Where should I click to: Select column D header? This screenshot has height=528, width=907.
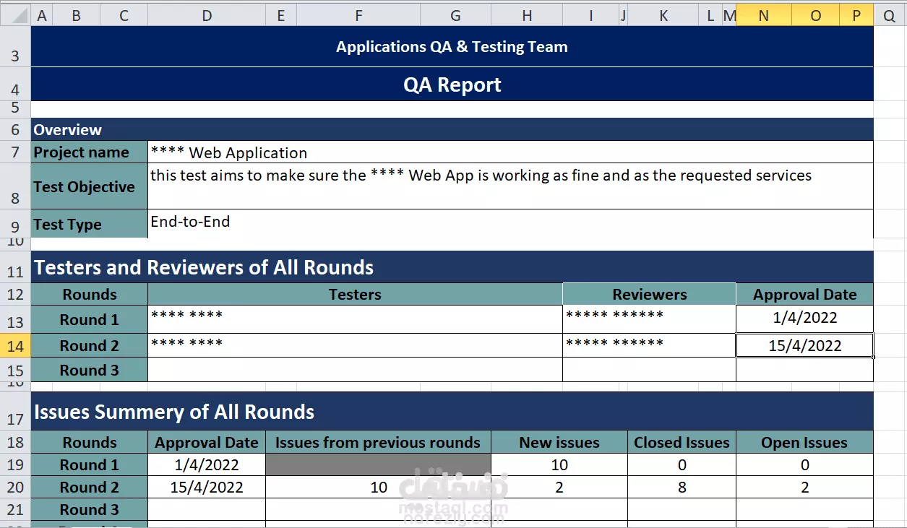tap(207, 15)
